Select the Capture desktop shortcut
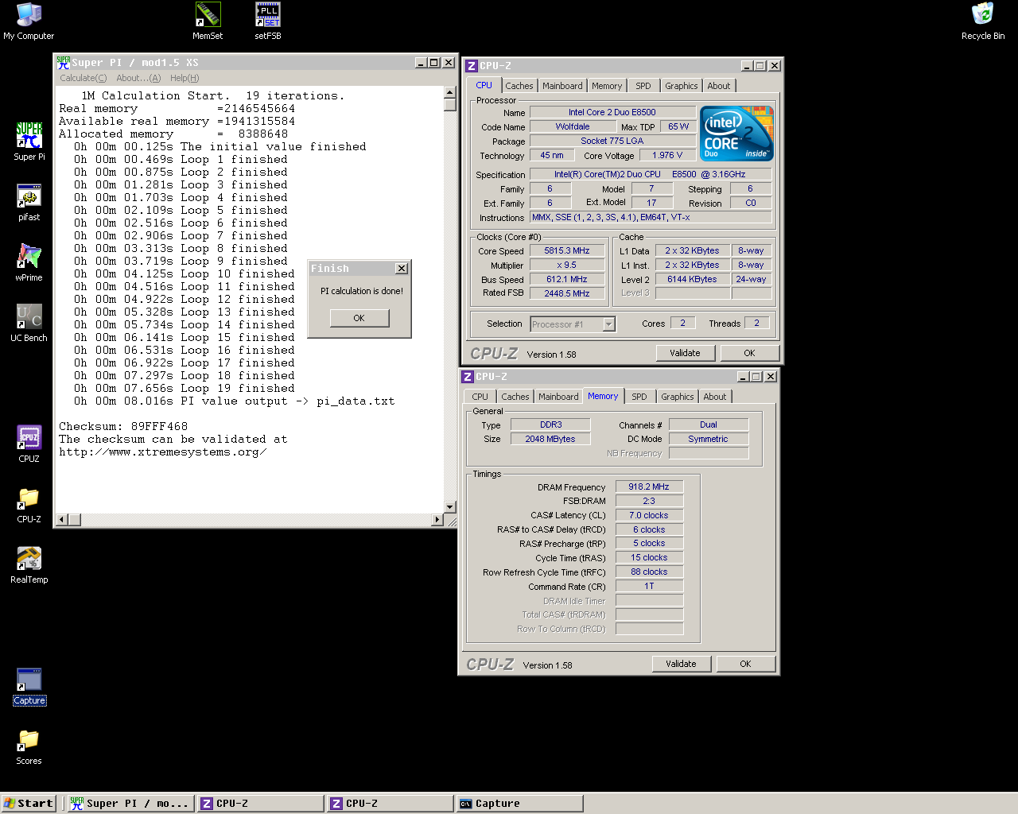1018x814 pixels. point(29,687)
